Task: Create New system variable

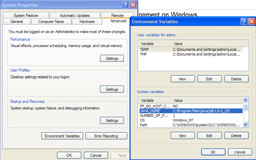Action: pos(183,136)
